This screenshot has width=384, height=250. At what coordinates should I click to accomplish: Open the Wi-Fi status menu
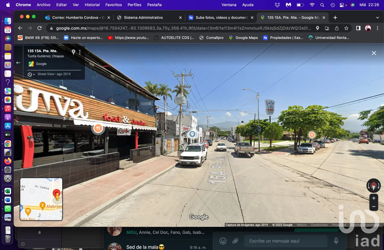(312, 5)
